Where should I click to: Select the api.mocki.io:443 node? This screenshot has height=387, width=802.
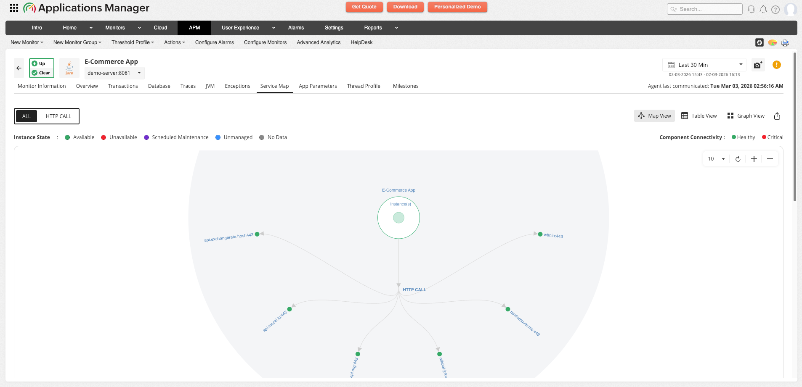coord(289,309)
